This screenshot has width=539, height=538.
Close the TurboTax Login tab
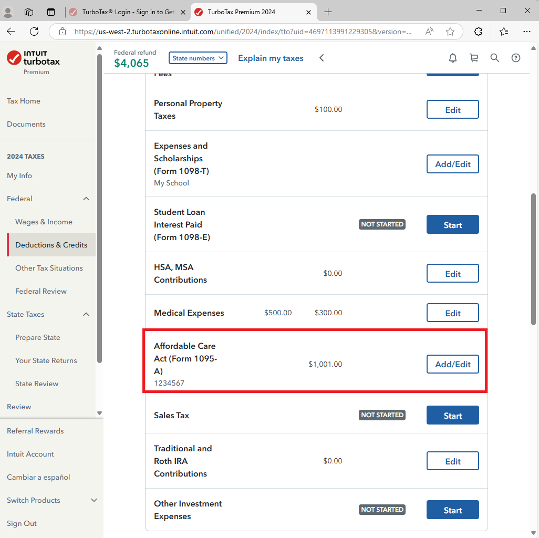point(183,13)
